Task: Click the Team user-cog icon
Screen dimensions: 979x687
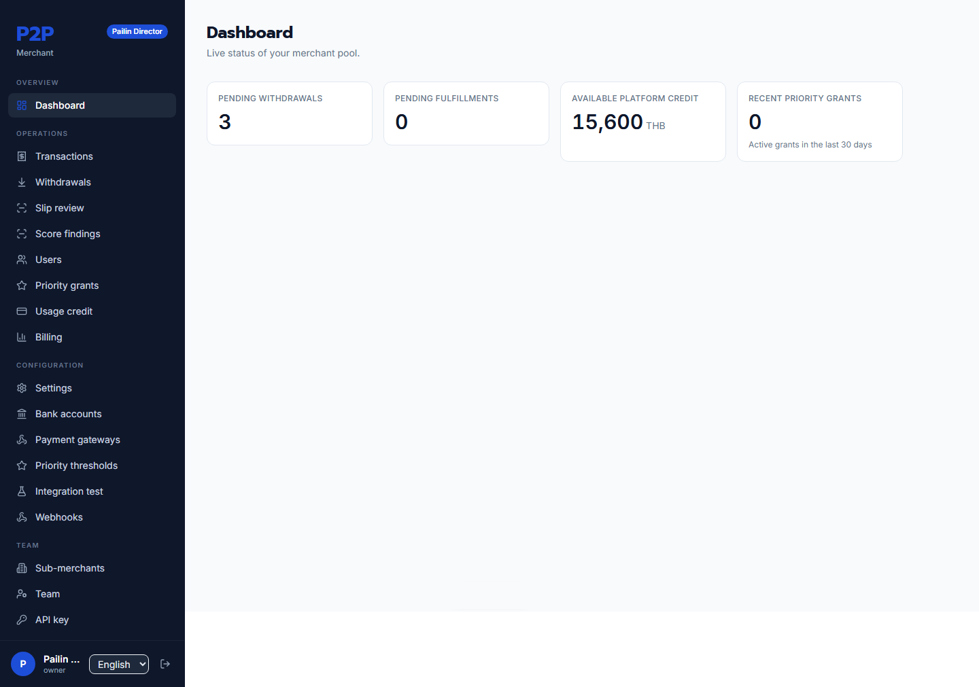Action: coord(22,594)
